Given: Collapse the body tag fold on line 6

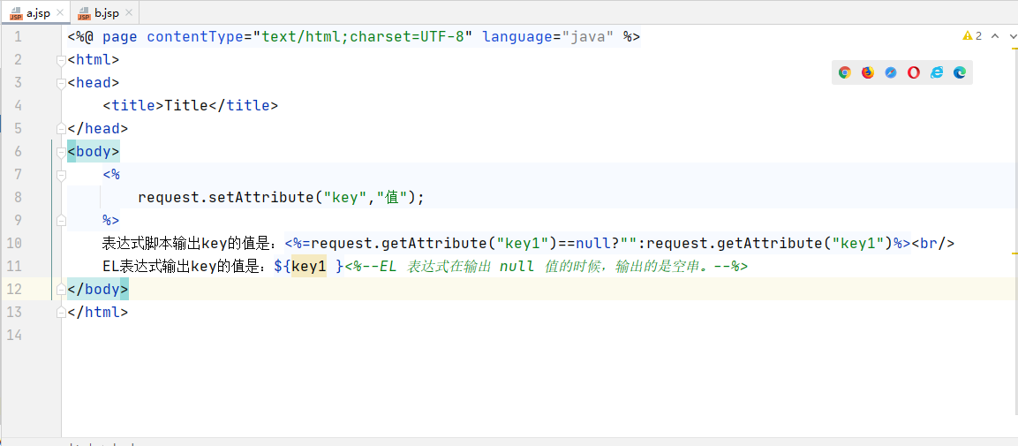Looking at the screenshot, I should tap(61, 152).
